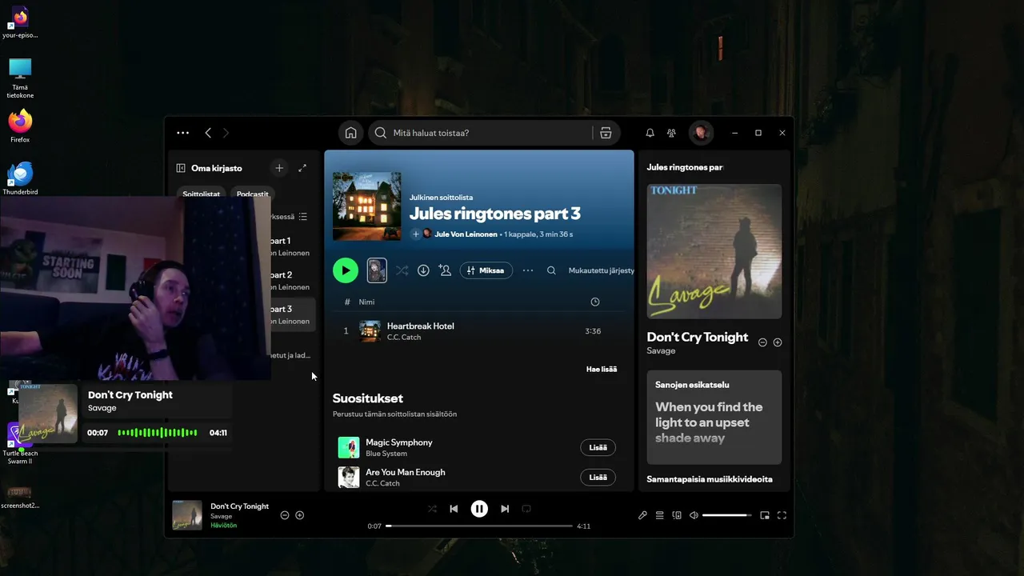This screenshot has width=1024, height=576.
Task: Open Mukautettu järjestys sort dropdown
Action: tap(601, 270)
